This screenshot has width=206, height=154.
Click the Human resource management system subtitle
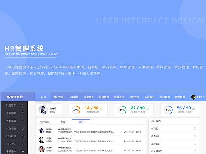pyautogui.click(x=32, y=54)
